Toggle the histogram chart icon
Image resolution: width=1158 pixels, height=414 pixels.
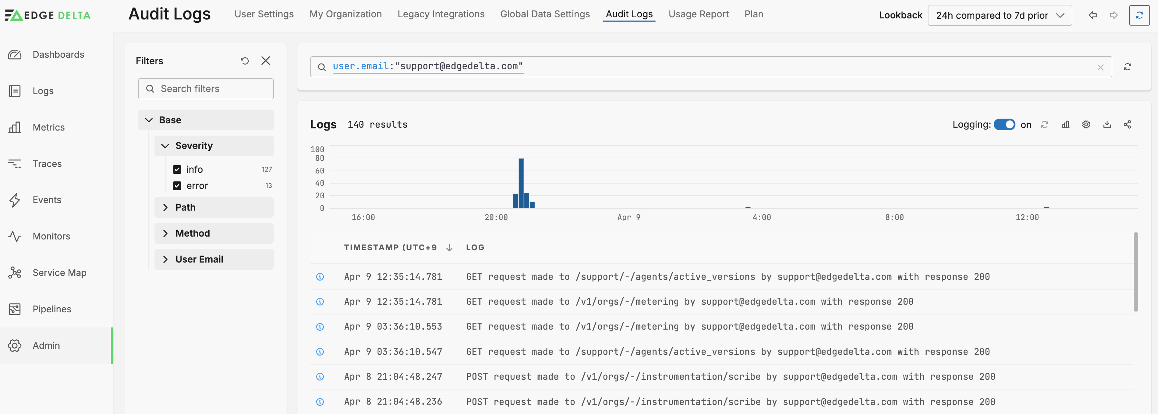(x=1065, y=124)
